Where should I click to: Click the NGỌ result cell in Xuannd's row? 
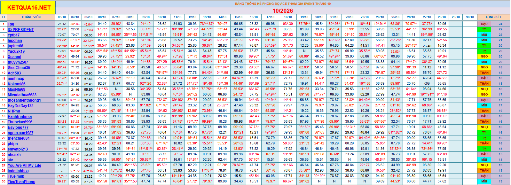pos(484,57)
